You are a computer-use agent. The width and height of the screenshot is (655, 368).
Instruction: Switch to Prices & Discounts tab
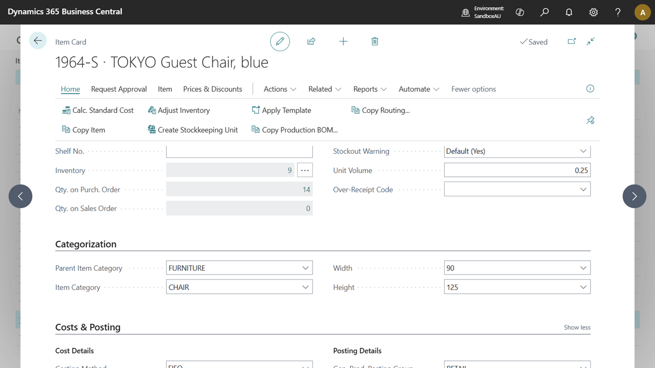pyautogui.click(x=212, y=89)
